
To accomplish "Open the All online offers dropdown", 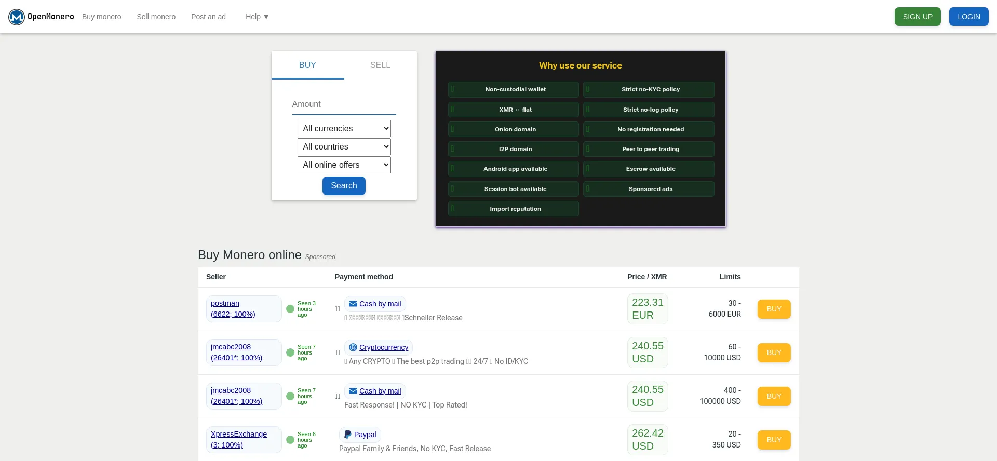I will pos(344,165).
